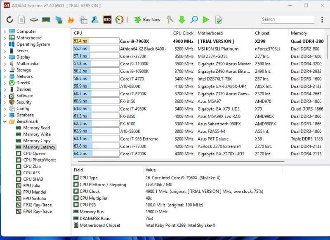This screenshot has width=330, height=240.
Task: Open FP32 Ray-Trace benchmark
Action: 38,205
